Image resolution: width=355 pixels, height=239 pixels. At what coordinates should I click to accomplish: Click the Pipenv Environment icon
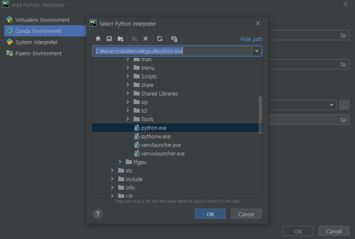tap(9, 53)
